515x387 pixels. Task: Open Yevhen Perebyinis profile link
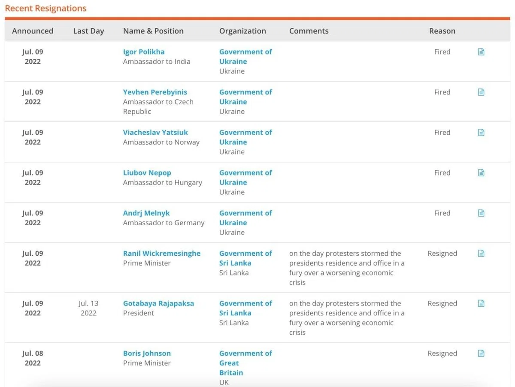tap(155, 92)
